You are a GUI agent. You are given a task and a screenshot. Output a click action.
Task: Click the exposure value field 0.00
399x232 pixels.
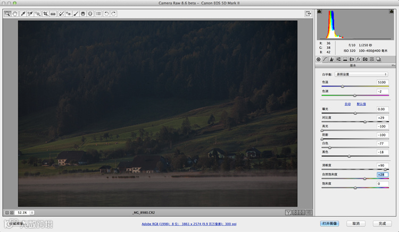coord(383,109)
